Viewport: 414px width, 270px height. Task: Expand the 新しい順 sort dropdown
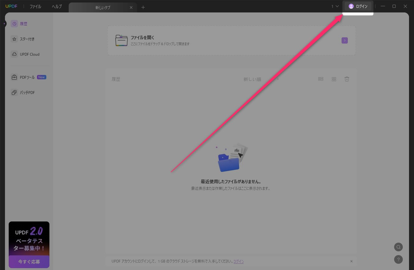260,79
